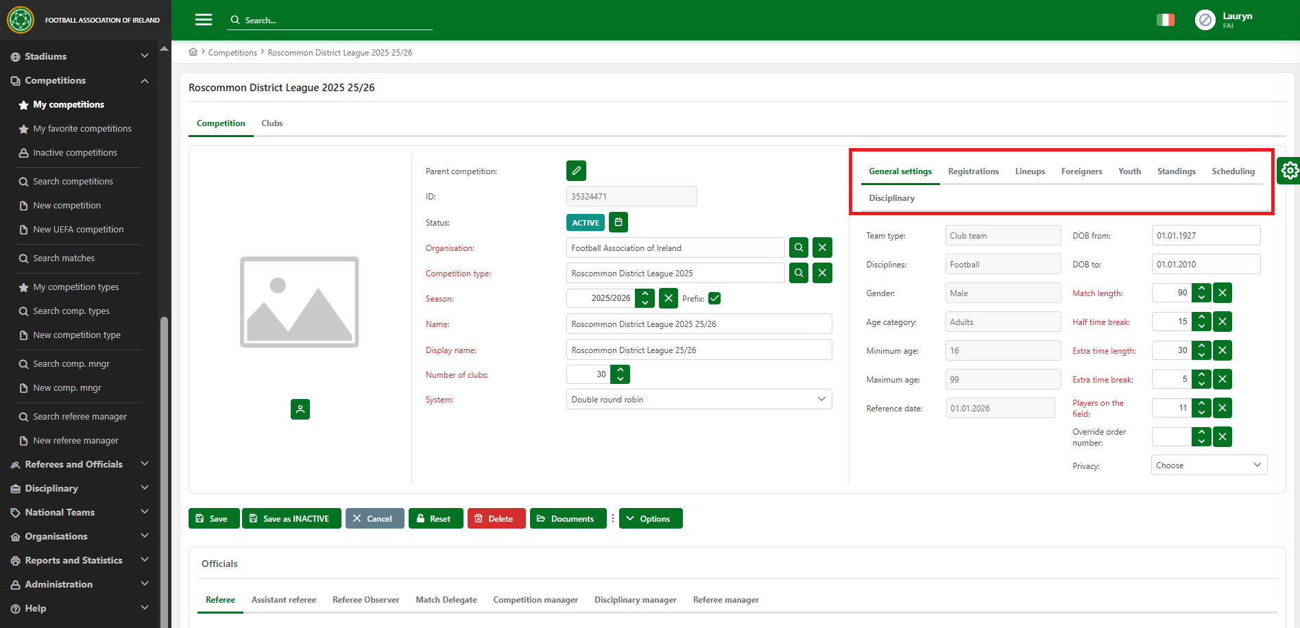
Task: Open Options dropdown button
Action: [650, 518]
